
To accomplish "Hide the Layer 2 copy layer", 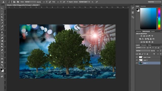I will [137, 57].
